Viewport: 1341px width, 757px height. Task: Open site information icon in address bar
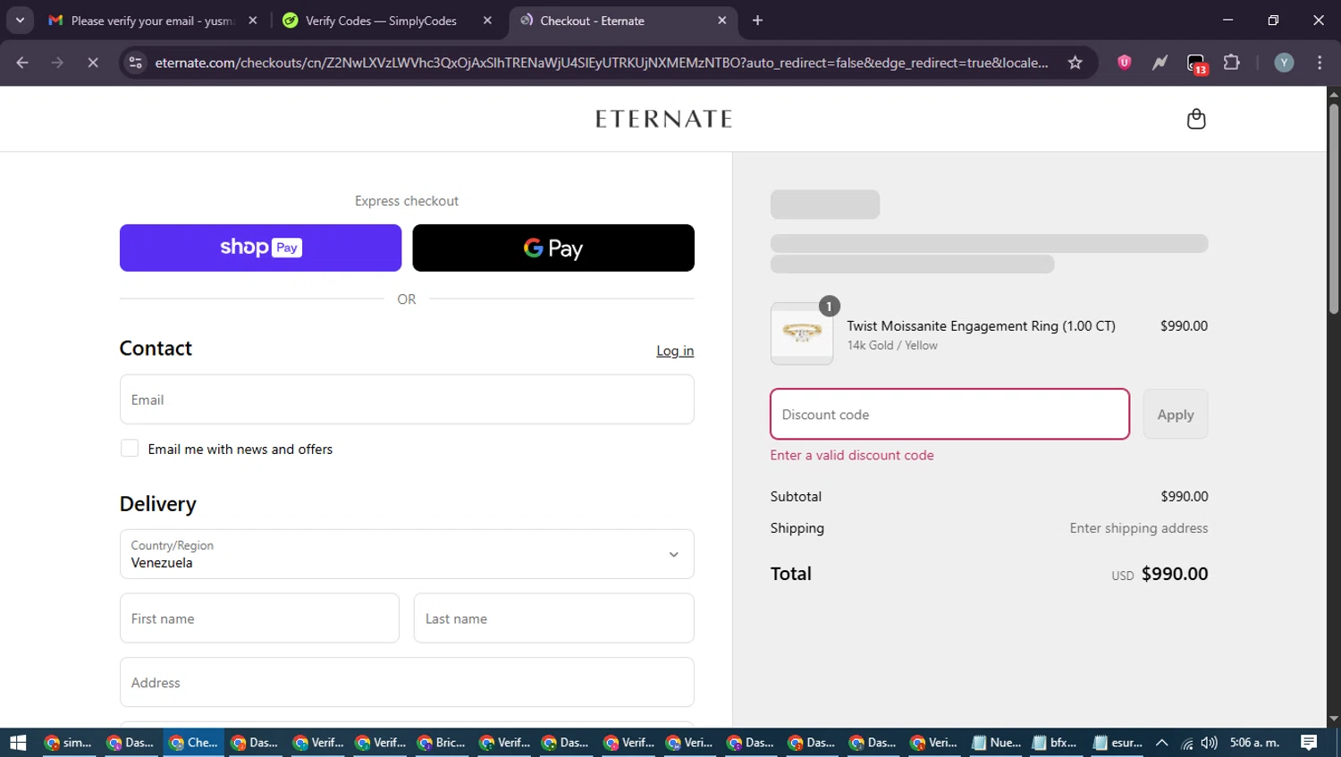(135, 63)
